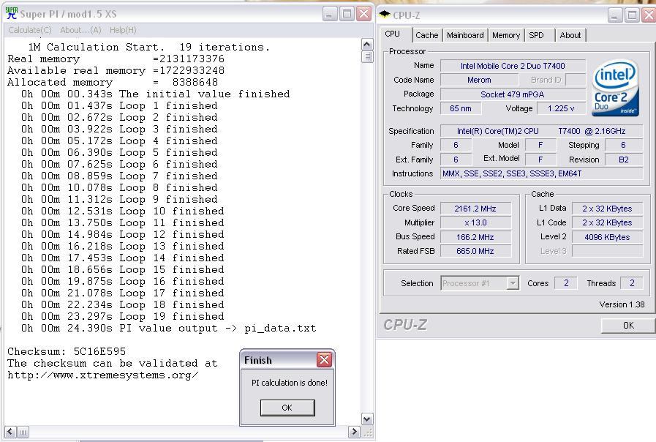Image resolution: width=656 pixels, height=442 pixels.
Task: Click the Ext. Model value F
Action: [x=540, y=160]
